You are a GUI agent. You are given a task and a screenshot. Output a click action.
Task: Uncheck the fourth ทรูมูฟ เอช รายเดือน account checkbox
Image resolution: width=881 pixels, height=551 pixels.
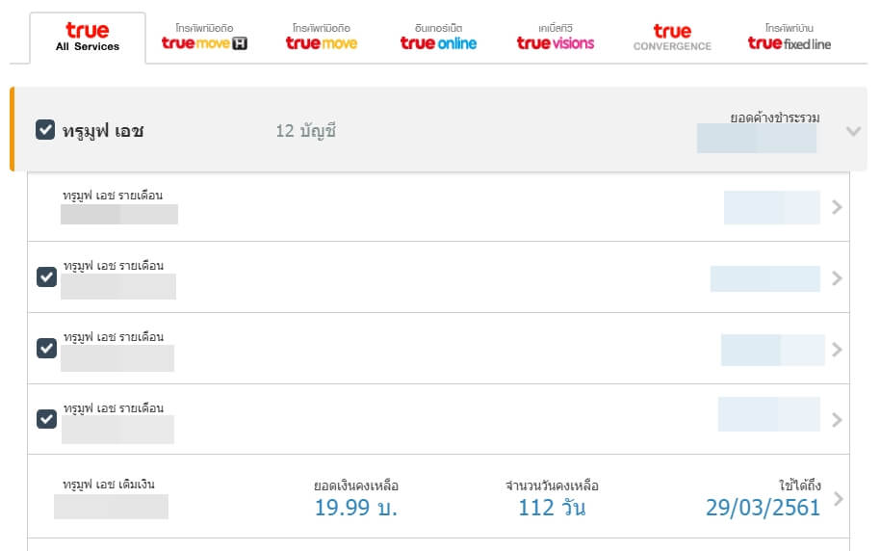coord(46,419)
